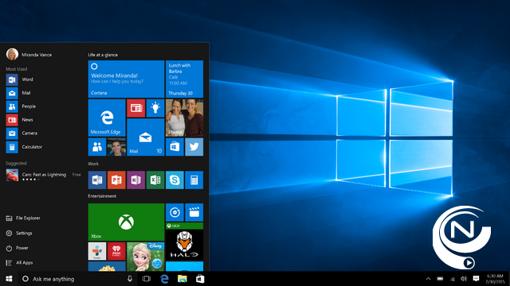Expand All Apps list
This screenshot has height=286, width=510.
pos(19,263)
